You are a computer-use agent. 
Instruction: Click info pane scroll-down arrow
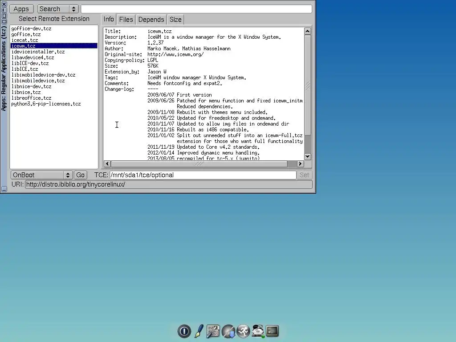click(x=308, y=156)
